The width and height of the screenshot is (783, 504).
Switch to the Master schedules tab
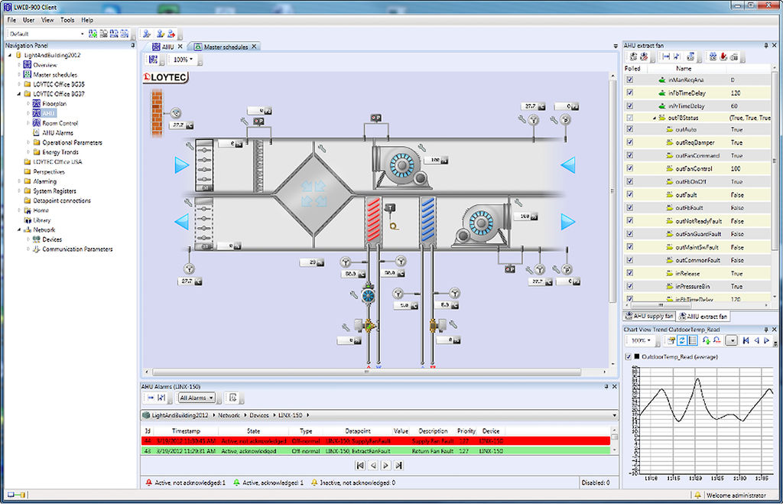point(226,47)
